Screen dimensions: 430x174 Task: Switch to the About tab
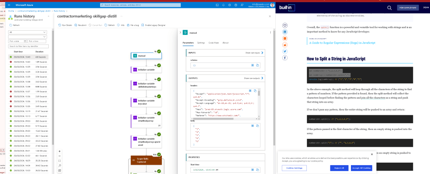coord(225,43)
